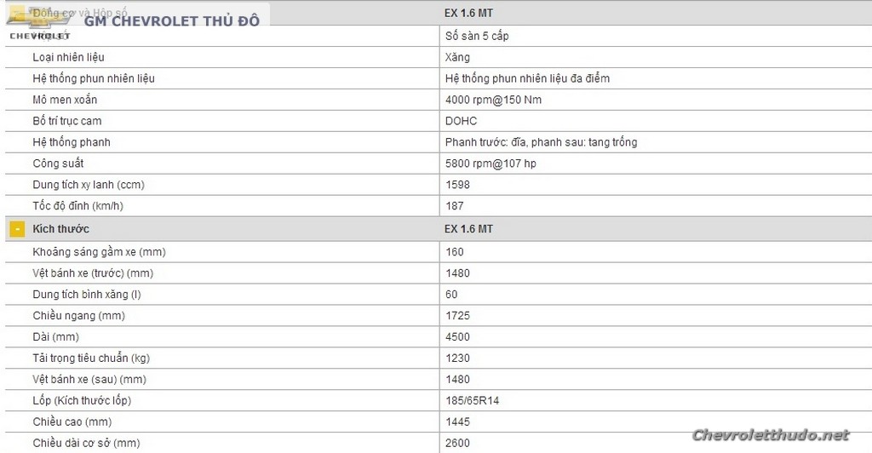Click the Khoảng sáng gầm xe row label
This screenshot has width=872, height=453.
[99, 252]
